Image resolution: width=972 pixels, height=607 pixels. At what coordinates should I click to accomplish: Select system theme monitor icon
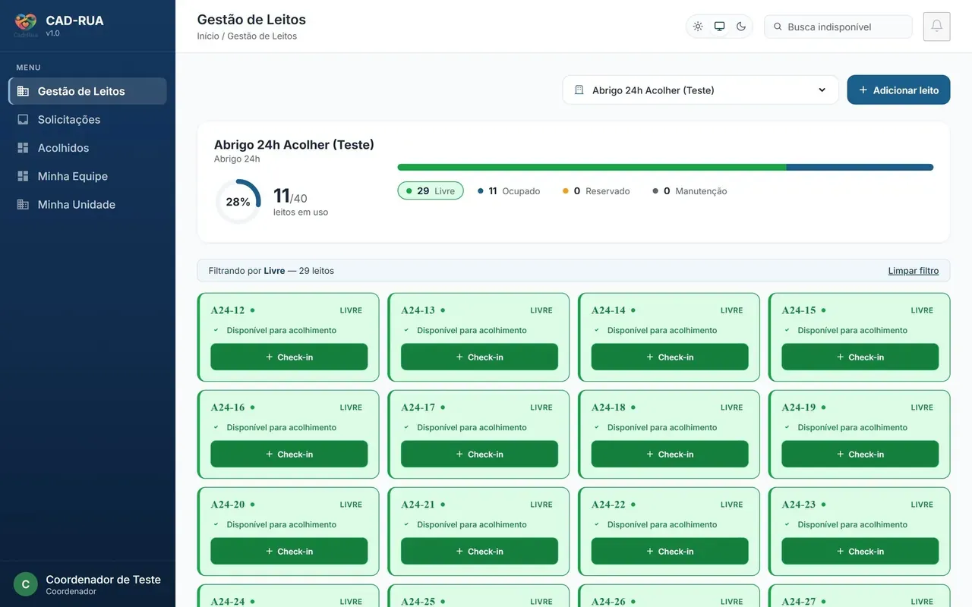tap(719, 27)
